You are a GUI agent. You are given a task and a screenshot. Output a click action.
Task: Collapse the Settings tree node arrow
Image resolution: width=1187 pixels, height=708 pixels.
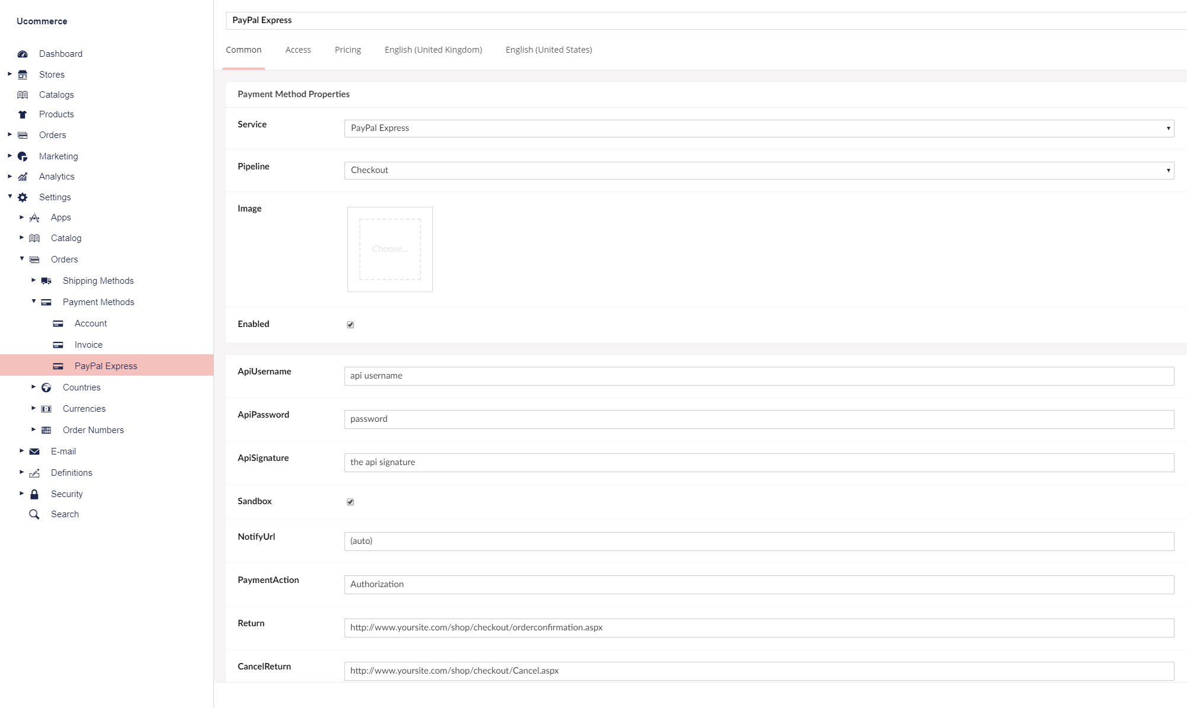pyautogui.click(x=9, y=196)
